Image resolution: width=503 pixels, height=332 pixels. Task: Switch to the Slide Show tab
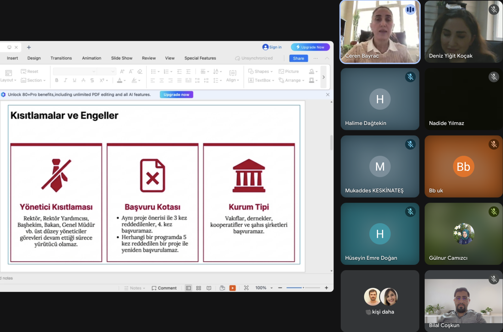click(122, 58)
